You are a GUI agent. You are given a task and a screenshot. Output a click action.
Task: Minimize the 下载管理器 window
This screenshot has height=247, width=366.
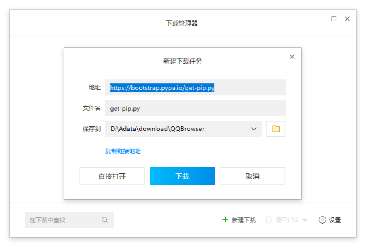click(x=320, y=19)
